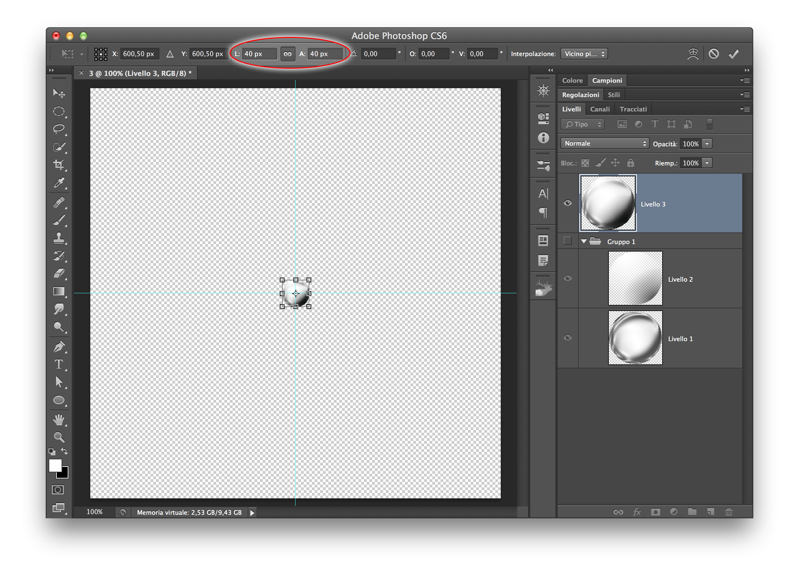Collapse the Gruppo 1 group triangle
Viewport: 799px width, 579px height.
(x=584, y=241)
